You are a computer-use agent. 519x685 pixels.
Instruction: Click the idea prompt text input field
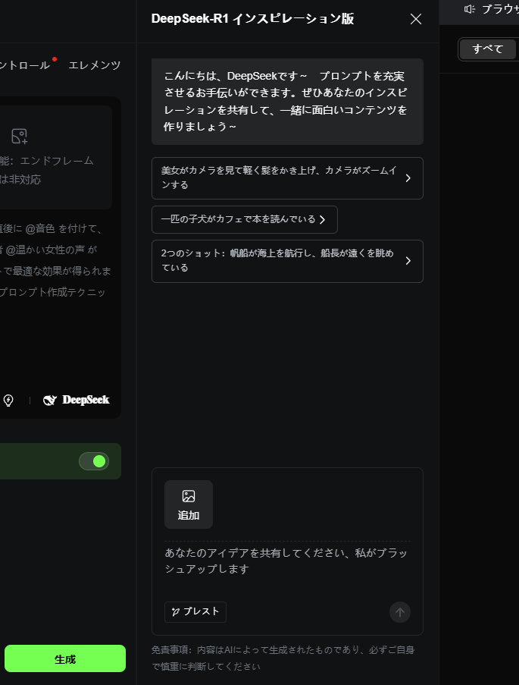pyautogui.click(x=286, y=561)
